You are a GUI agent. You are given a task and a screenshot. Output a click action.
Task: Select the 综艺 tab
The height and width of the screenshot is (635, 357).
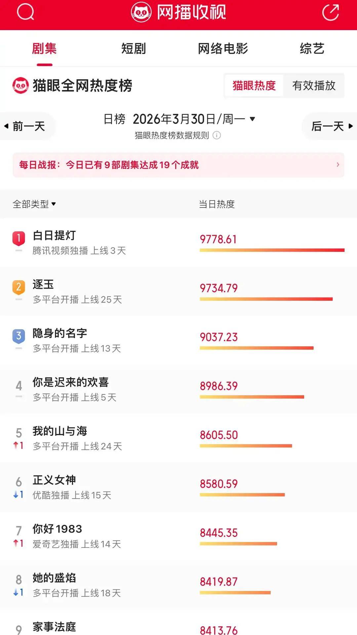(x=312, y=49)
